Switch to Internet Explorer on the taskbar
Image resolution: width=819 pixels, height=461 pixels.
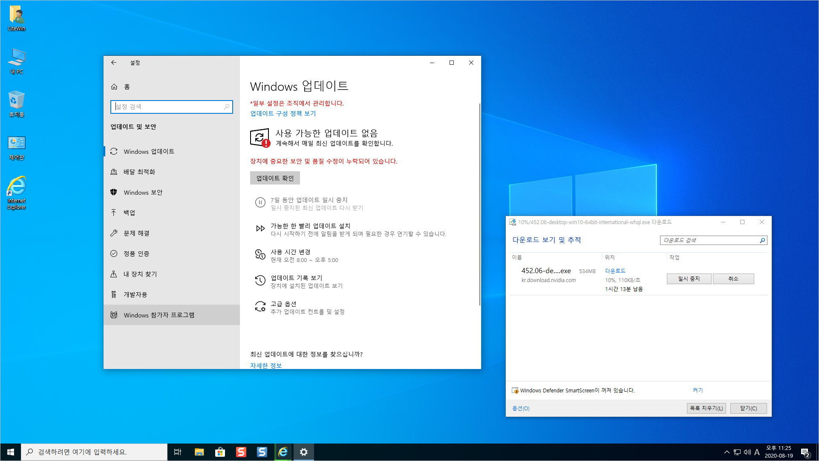[x=283, y=452]
